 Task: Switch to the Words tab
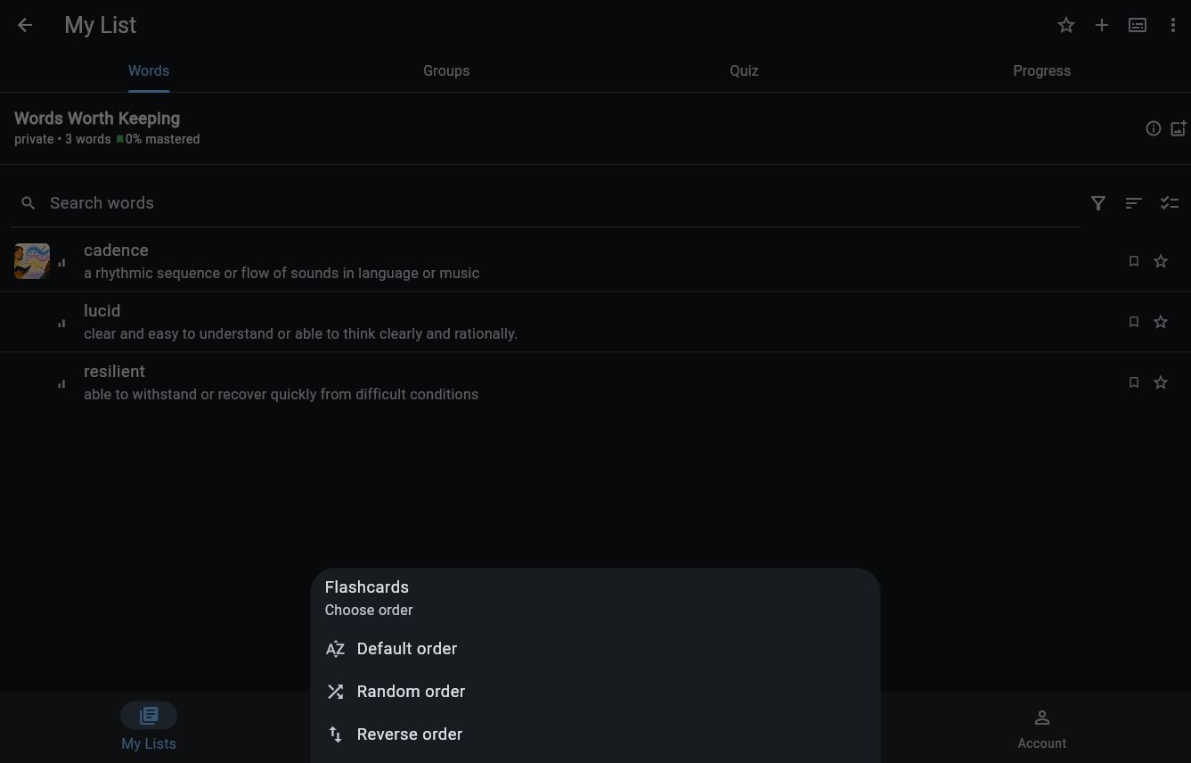149,70
